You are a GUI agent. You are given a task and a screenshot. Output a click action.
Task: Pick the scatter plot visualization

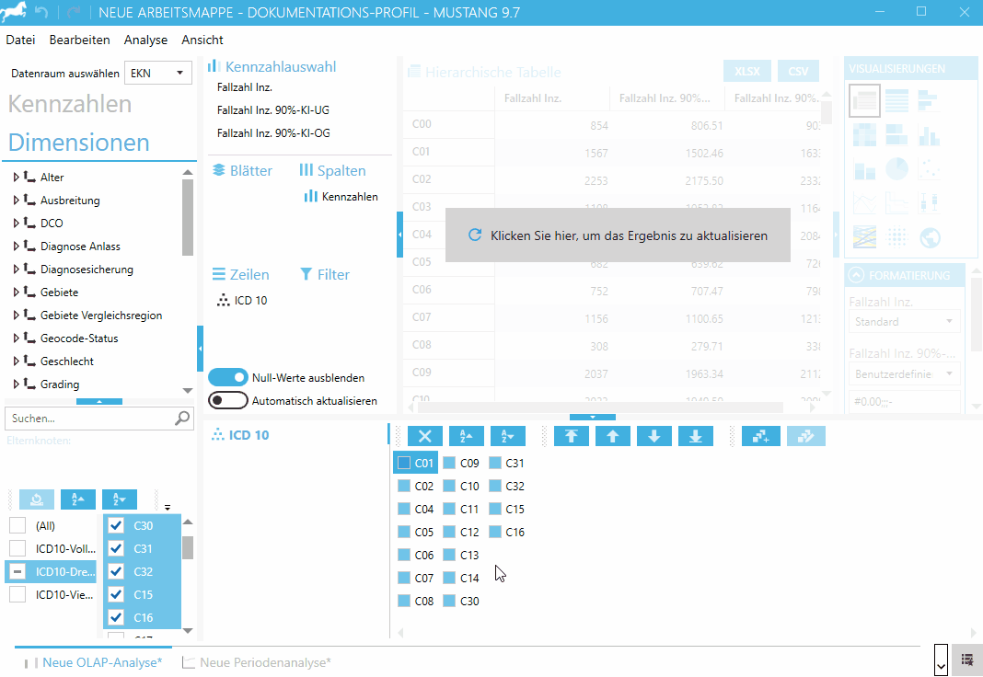click(931, 168)
